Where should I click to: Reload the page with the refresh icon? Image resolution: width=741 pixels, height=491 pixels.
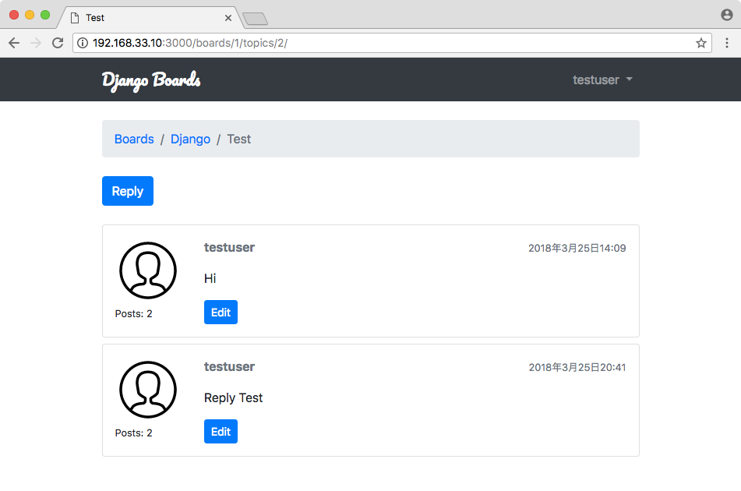tap(58, 43)
